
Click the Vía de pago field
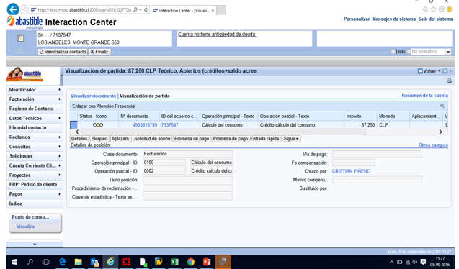click(377, 154)
